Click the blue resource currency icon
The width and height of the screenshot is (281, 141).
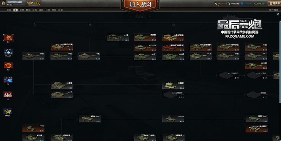(242, 4)
